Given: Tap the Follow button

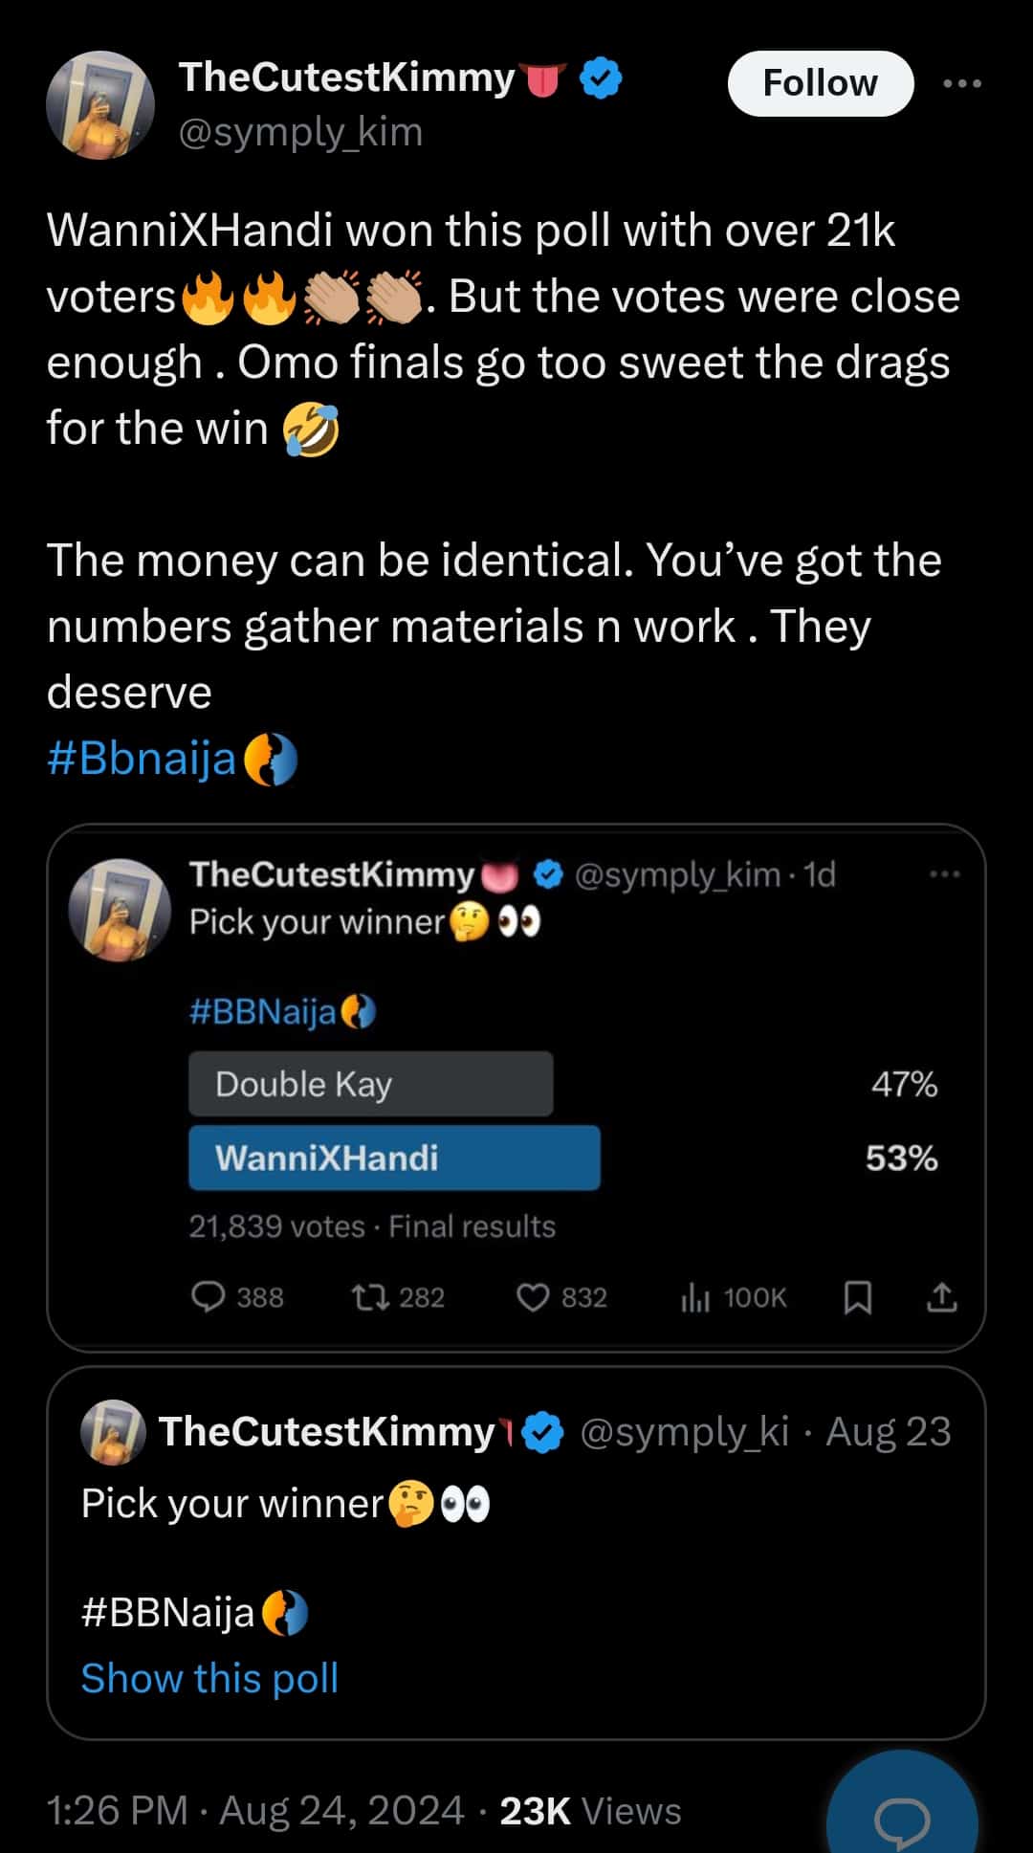Looking at the screenshot, I should click(x=820, y=83).
